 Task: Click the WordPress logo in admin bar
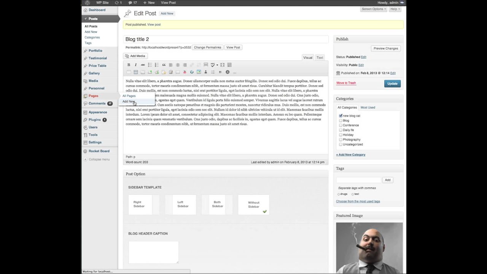[87, 3]
